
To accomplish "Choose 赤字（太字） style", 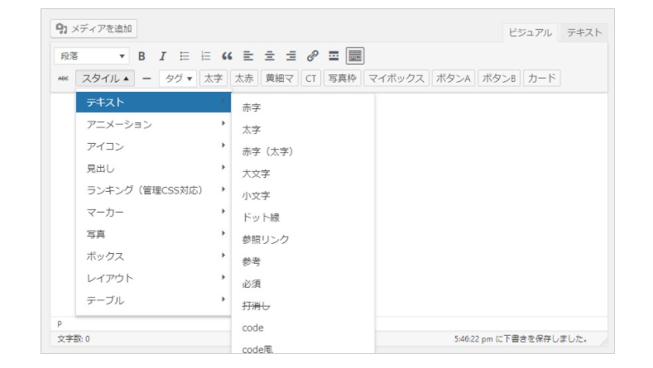I will point(303,151).
